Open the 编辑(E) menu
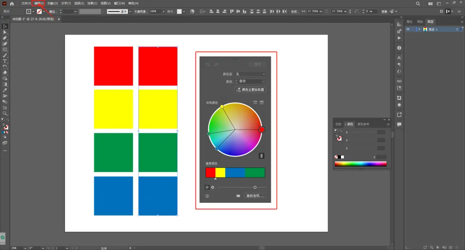 pos(39,3)
